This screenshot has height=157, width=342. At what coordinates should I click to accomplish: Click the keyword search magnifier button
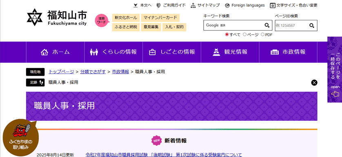point(267,26)
